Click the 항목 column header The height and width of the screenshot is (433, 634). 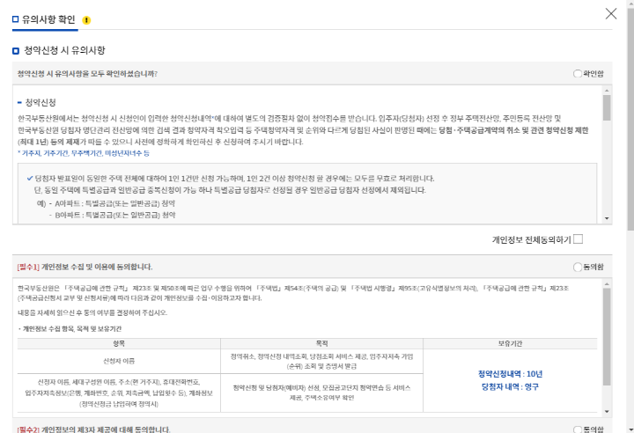(x=119, y=343)
